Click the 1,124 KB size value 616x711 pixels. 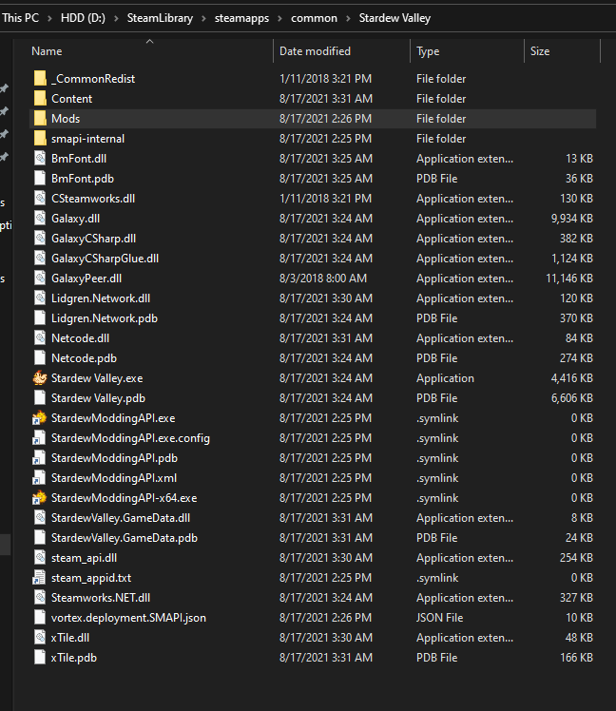point(571,258)
